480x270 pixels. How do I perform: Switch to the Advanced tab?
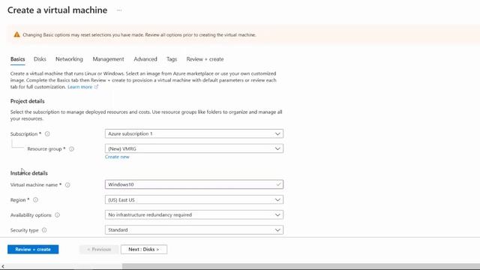click(x=145, y=59)
